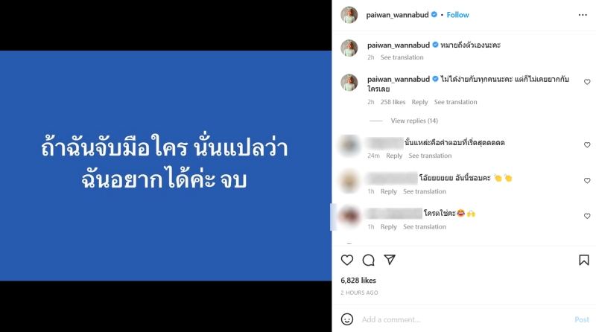Viewport: 596px width, 332px height.
Task: Open emoji picker smiley icon
Action: click(x=346, y=319)
